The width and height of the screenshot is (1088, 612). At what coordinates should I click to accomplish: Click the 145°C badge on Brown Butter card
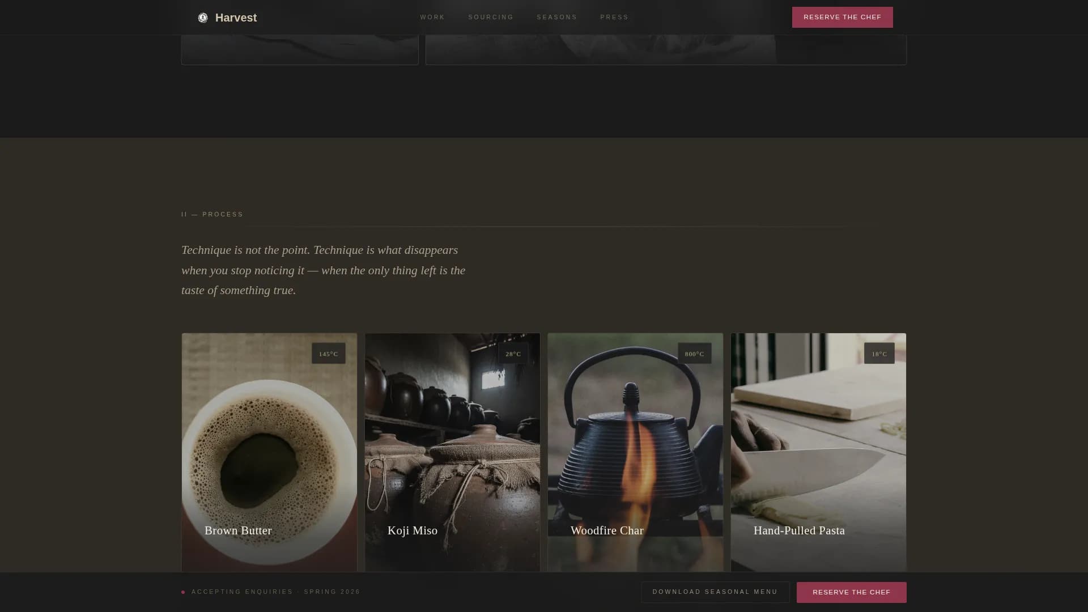[329, 353]
